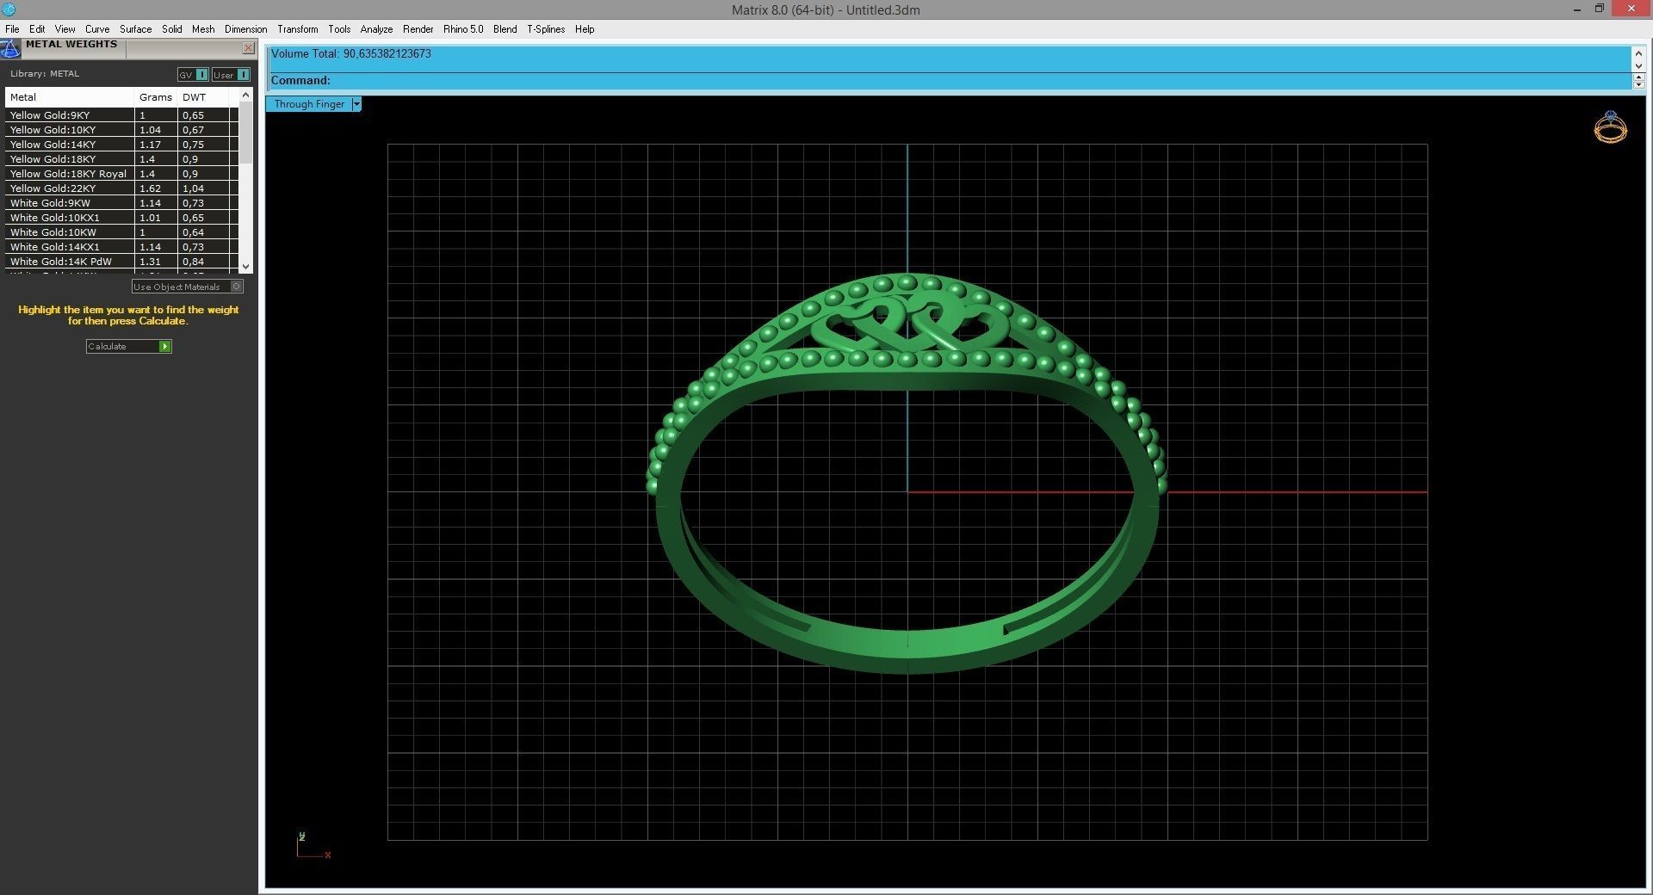Select the Yellow Gold:18KY Royal row
This screenshot has height=895, width=1653.
point(121,174)
